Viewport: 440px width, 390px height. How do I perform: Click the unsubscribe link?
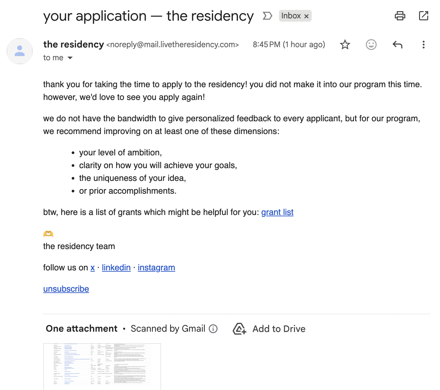coord(66,289)
